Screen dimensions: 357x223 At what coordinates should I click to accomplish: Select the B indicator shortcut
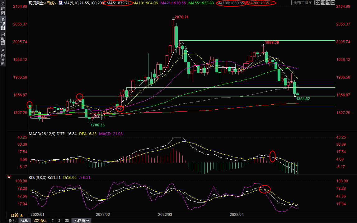[59, 221]
